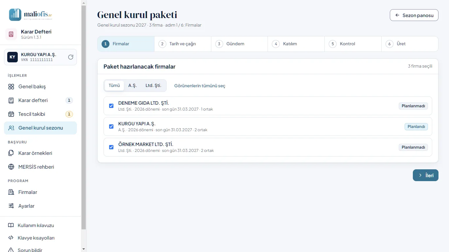Click the Karar Defteri app icon
Image resolution: width=449 pixels, height=252 pixels.
(11, 34)
